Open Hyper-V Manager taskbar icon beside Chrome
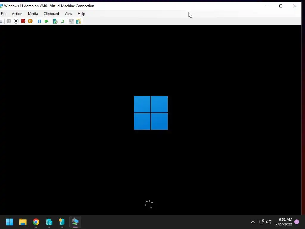 [x=49, y=222]
